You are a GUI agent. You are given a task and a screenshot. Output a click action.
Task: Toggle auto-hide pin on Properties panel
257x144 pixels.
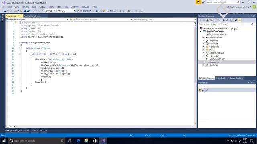click(x=251, y=83)
